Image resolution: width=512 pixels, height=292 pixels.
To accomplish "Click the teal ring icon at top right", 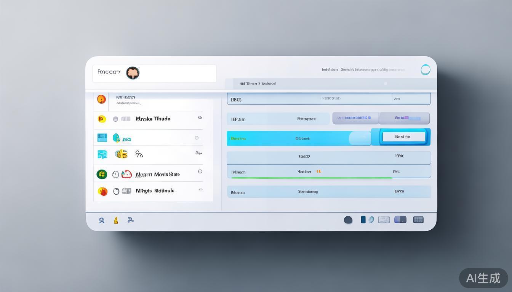I will (425, 70).
